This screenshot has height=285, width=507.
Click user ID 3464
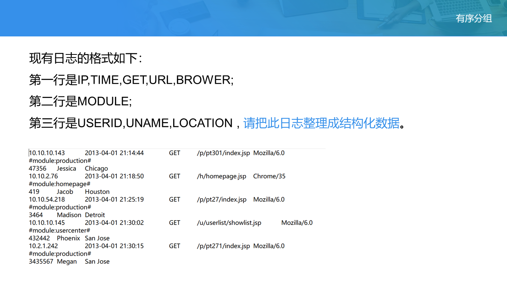(x=36, y=215)
